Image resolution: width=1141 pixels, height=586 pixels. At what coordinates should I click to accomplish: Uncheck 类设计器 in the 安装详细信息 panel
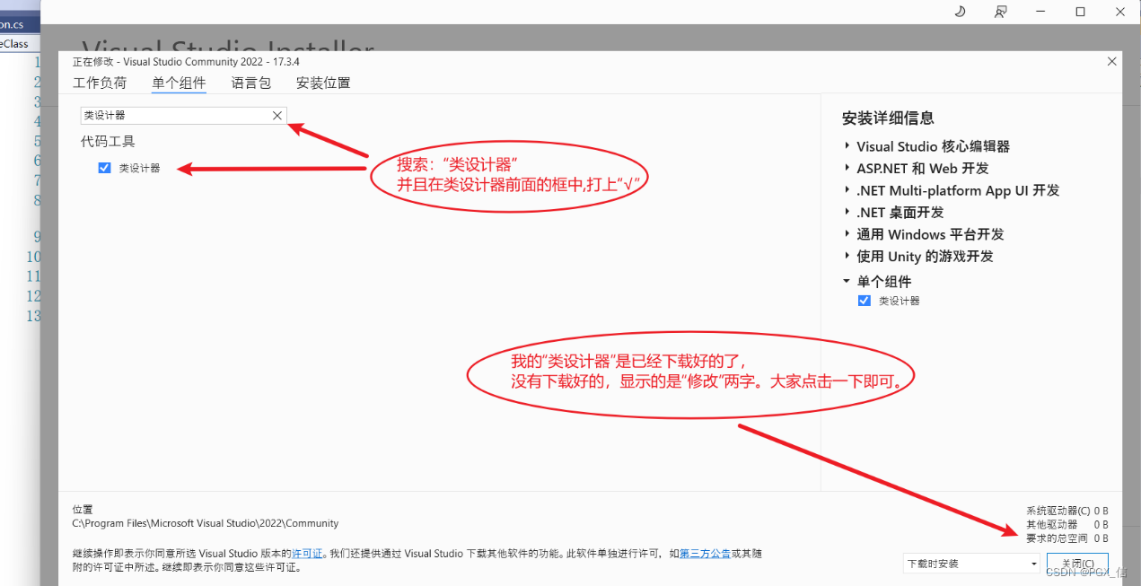[864, 301]
